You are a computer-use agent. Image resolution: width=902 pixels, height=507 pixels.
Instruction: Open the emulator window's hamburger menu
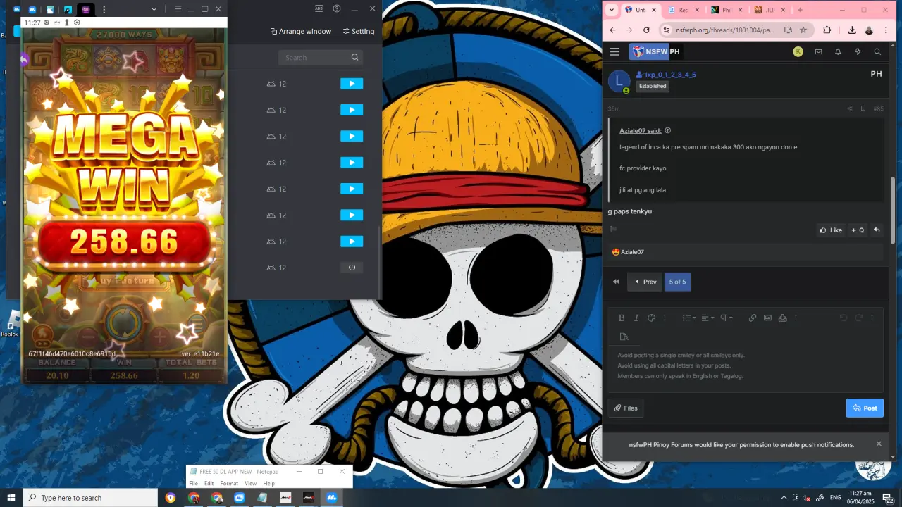point(178,9)
